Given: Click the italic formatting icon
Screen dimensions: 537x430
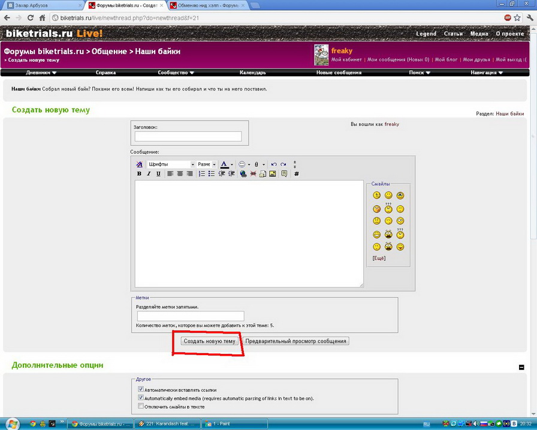Looking at the screenshot, I should coord(149,174).
